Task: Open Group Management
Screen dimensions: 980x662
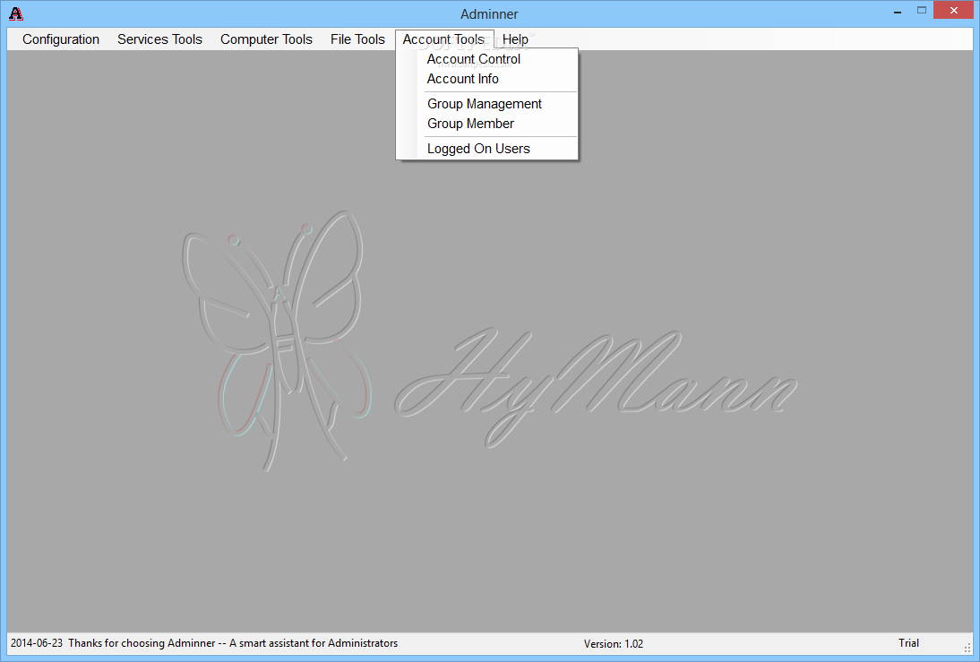Action: tap(486, 104)
